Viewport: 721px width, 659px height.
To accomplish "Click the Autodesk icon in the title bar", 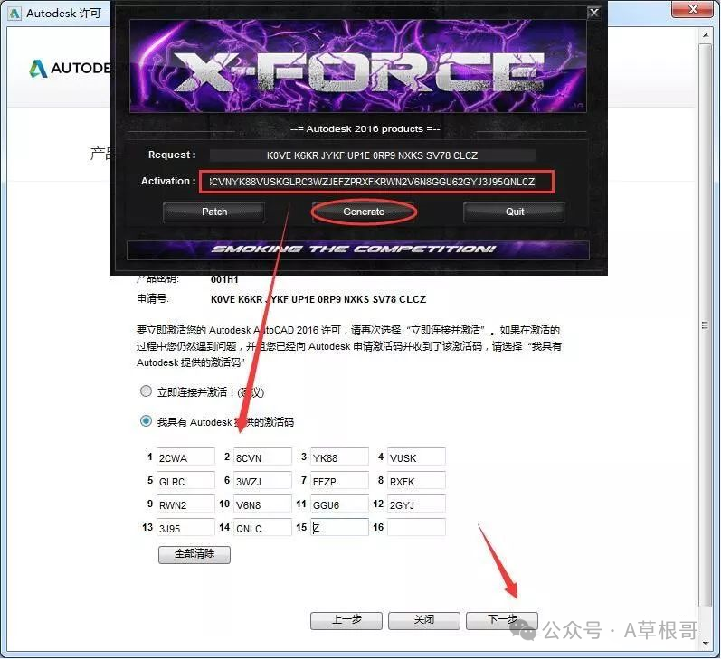I will click(x=14, y=14).
